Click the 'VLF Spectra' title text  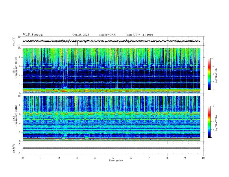click(33, 35)
